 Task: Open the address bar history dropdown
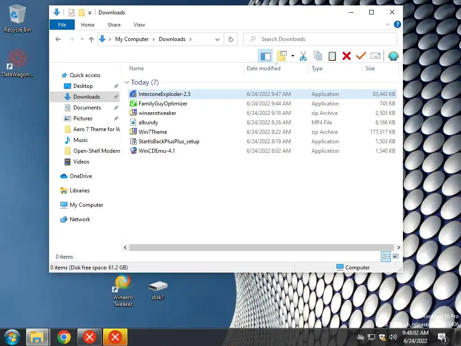coord(217,40)
